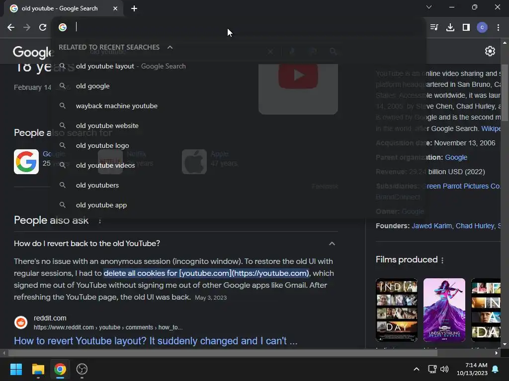
Task: Click the Chrome taskbar icon
Action: (60, 369)
